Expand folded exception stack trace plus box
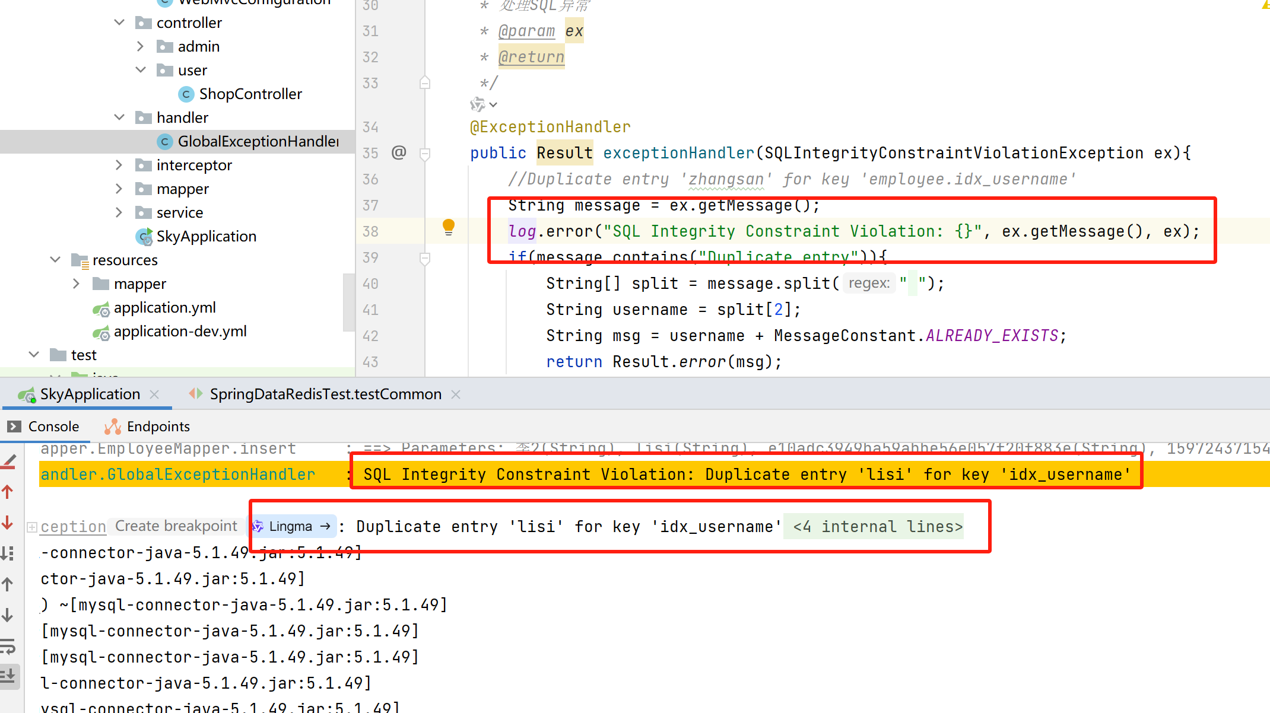 point(32,527)
